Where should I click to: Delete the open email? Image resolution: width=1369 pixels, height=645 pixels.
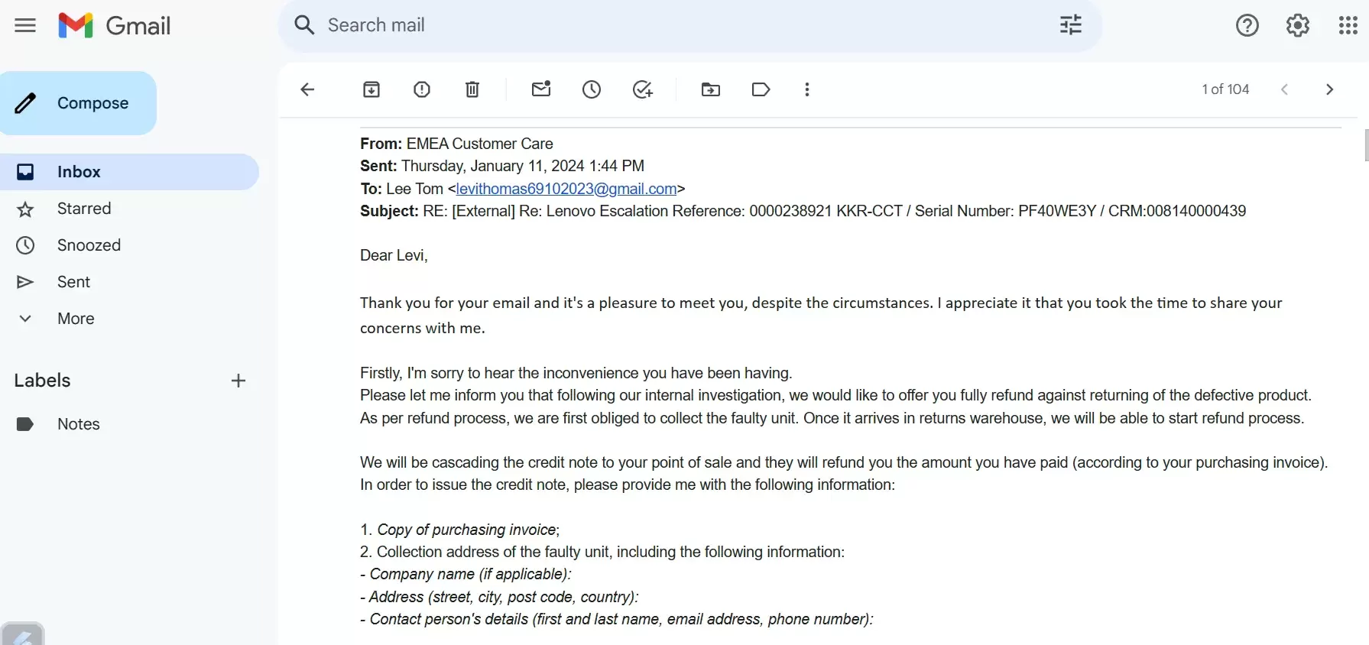pyautogui.click(x=472, y=89)
